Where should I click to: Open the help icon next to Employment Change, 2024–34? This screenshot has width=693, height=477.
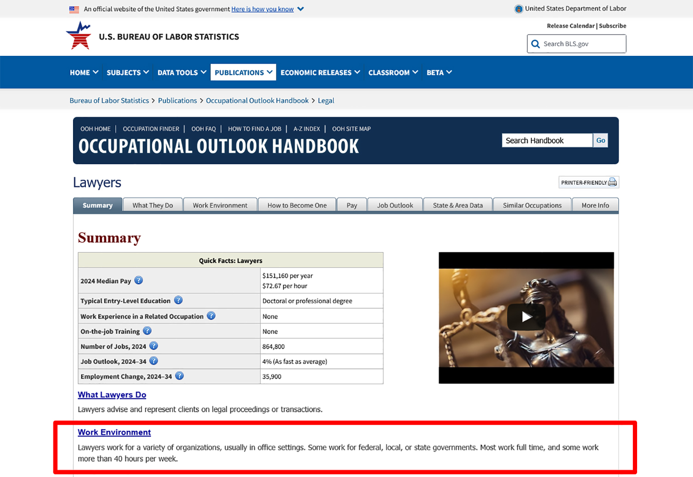(x=179, y=376)
